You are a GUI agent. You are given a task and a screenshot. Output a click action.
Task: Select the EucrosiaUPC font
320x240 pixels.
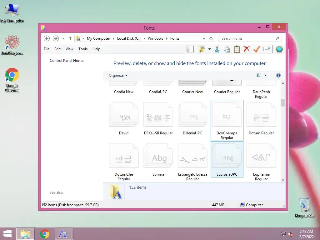click(227, 159)
